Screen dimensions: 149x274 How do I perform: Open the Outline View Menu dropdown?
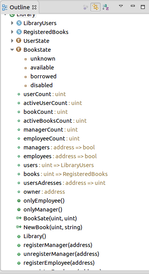121,6
